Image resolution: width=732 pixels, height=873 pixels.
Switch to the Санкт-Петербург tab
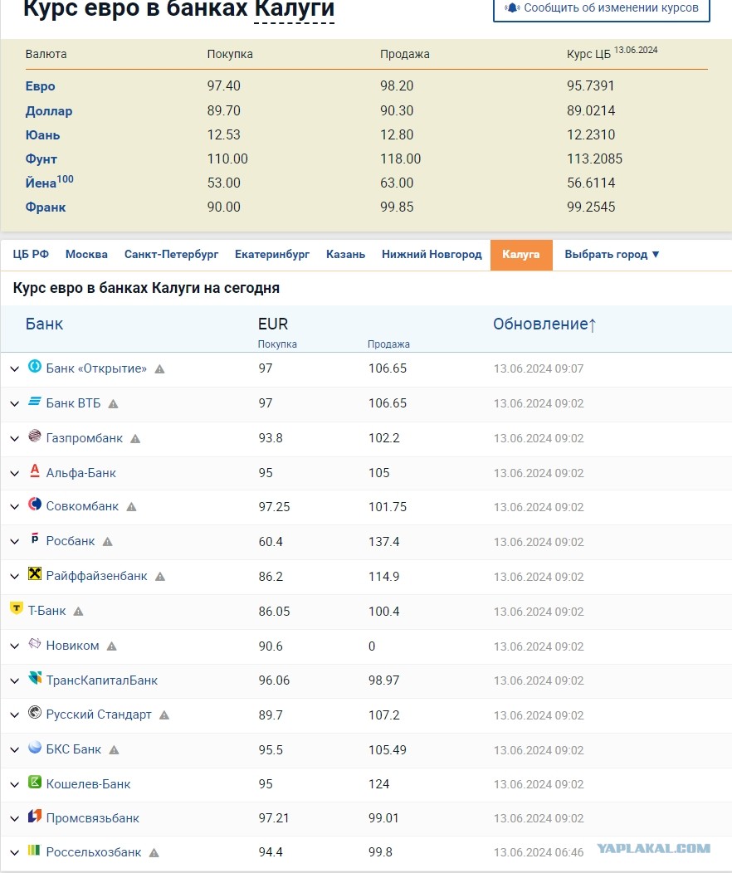pos(172,255)
